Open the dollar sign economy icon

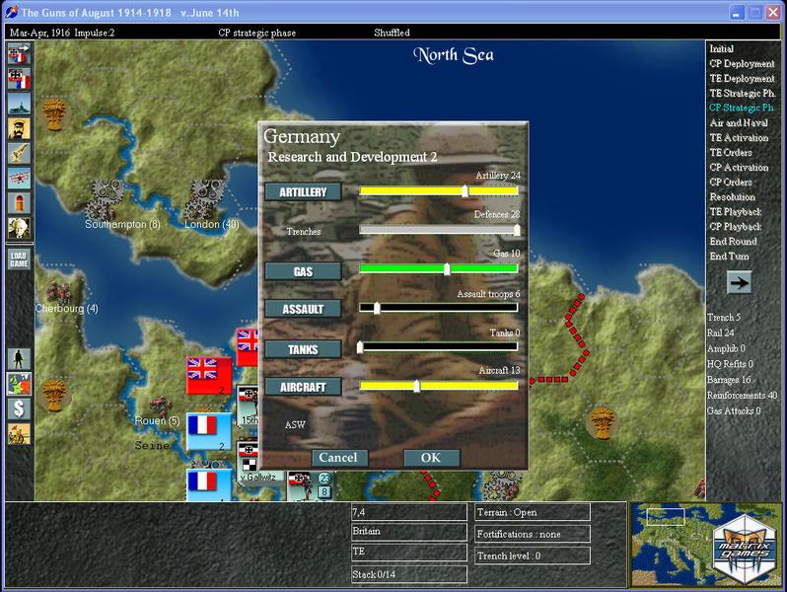(x=19, y=407)
